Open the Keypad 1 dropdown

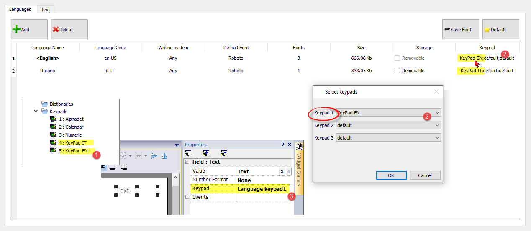point(437,113)
